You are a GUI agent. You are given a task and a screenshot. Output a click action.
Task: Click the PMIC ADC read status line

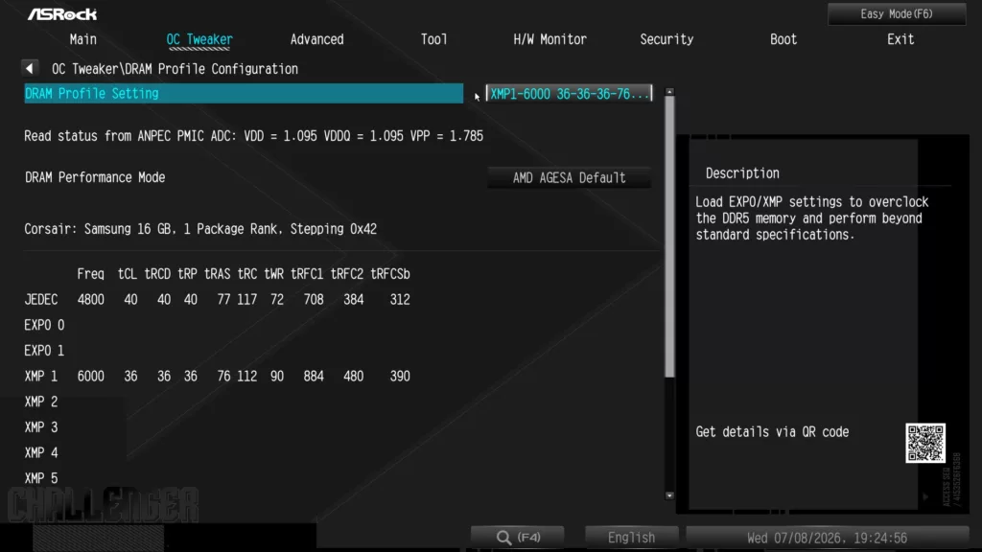253,136
